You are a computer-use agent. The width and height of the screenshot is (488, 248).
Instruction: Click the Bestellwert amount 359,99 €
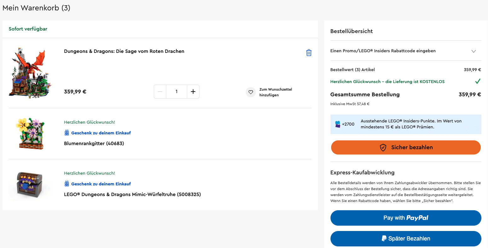(472, 70)
